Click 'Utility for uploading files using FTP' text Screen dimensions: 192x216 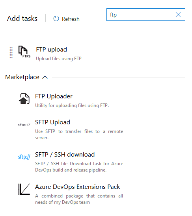[x=72, y=105]
